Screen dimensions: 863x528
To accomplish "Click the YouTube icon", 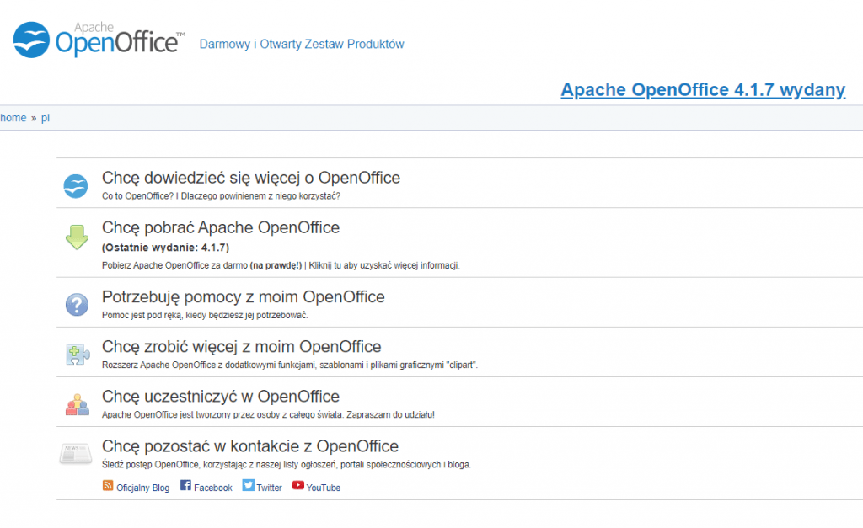I will click(297, 485).
